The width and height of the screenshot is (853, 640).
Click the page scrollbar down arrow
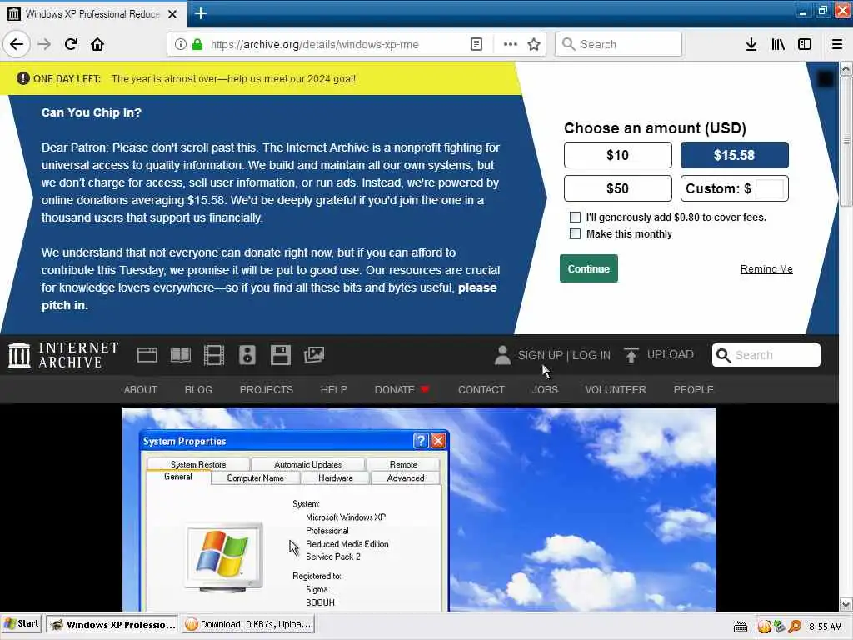click(x=846, y=604)
